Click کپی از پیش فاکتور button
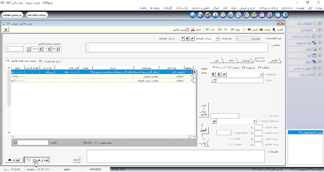 click(203, 110)
